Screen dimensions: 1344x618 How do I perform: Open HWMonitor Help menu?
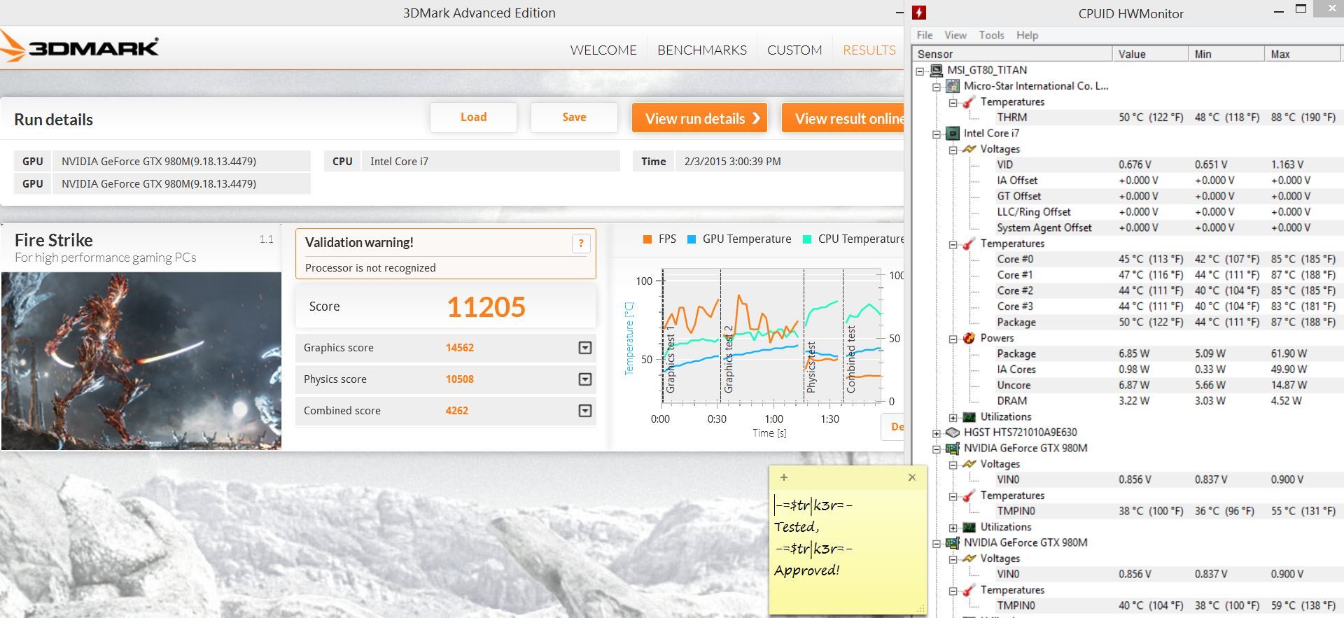tap(1028, 35)
